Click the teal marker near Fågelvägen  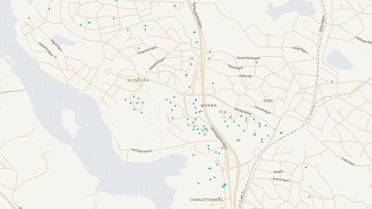click(55, 57)
